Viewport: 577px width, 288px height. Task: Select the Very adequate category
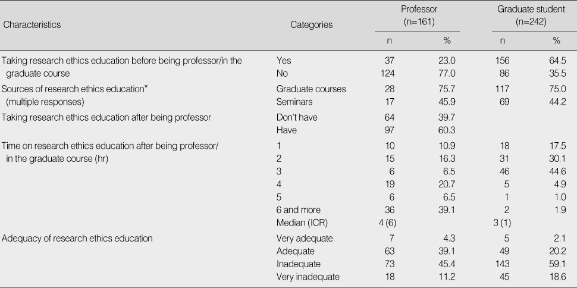pyautogui.click(x=305, y=238)
